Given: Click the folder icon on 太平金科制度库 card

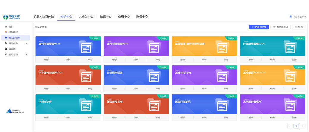Looking at the screenshot, I should (290, 105).
